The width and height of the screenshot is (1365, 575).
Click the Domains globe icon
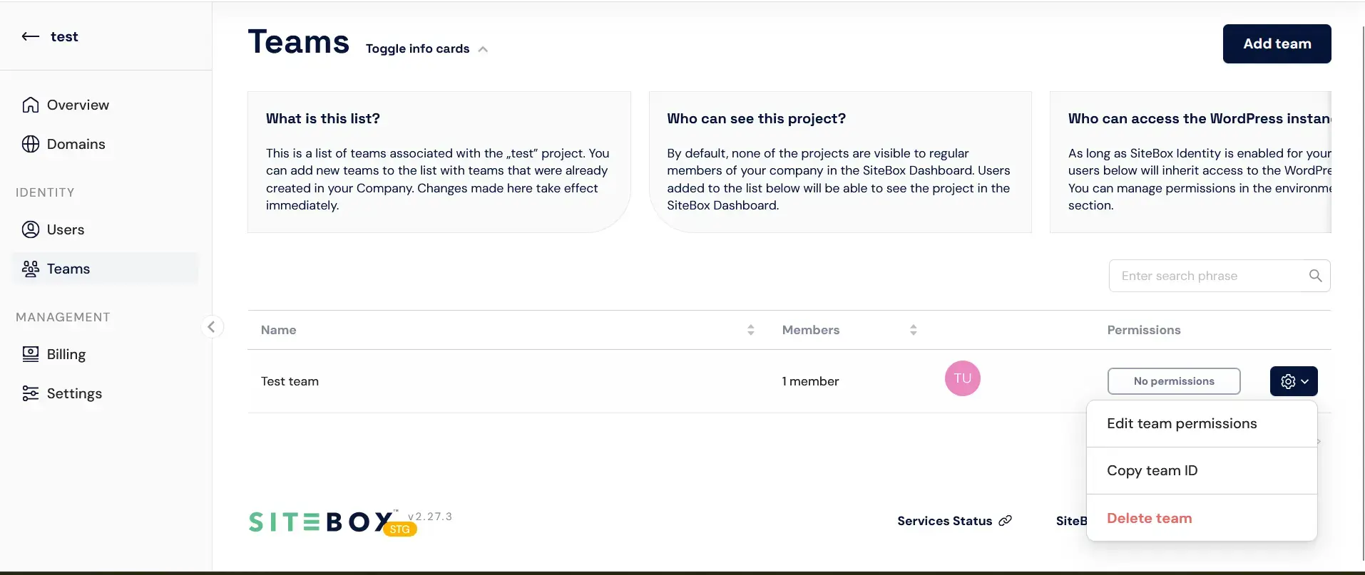click(31, 144)
